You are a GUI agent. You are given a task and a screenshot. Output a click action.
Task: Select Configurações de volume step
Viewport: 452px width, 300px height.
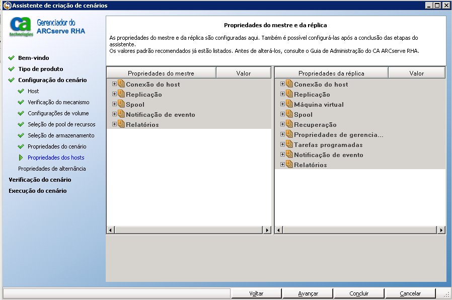point(58,113)
